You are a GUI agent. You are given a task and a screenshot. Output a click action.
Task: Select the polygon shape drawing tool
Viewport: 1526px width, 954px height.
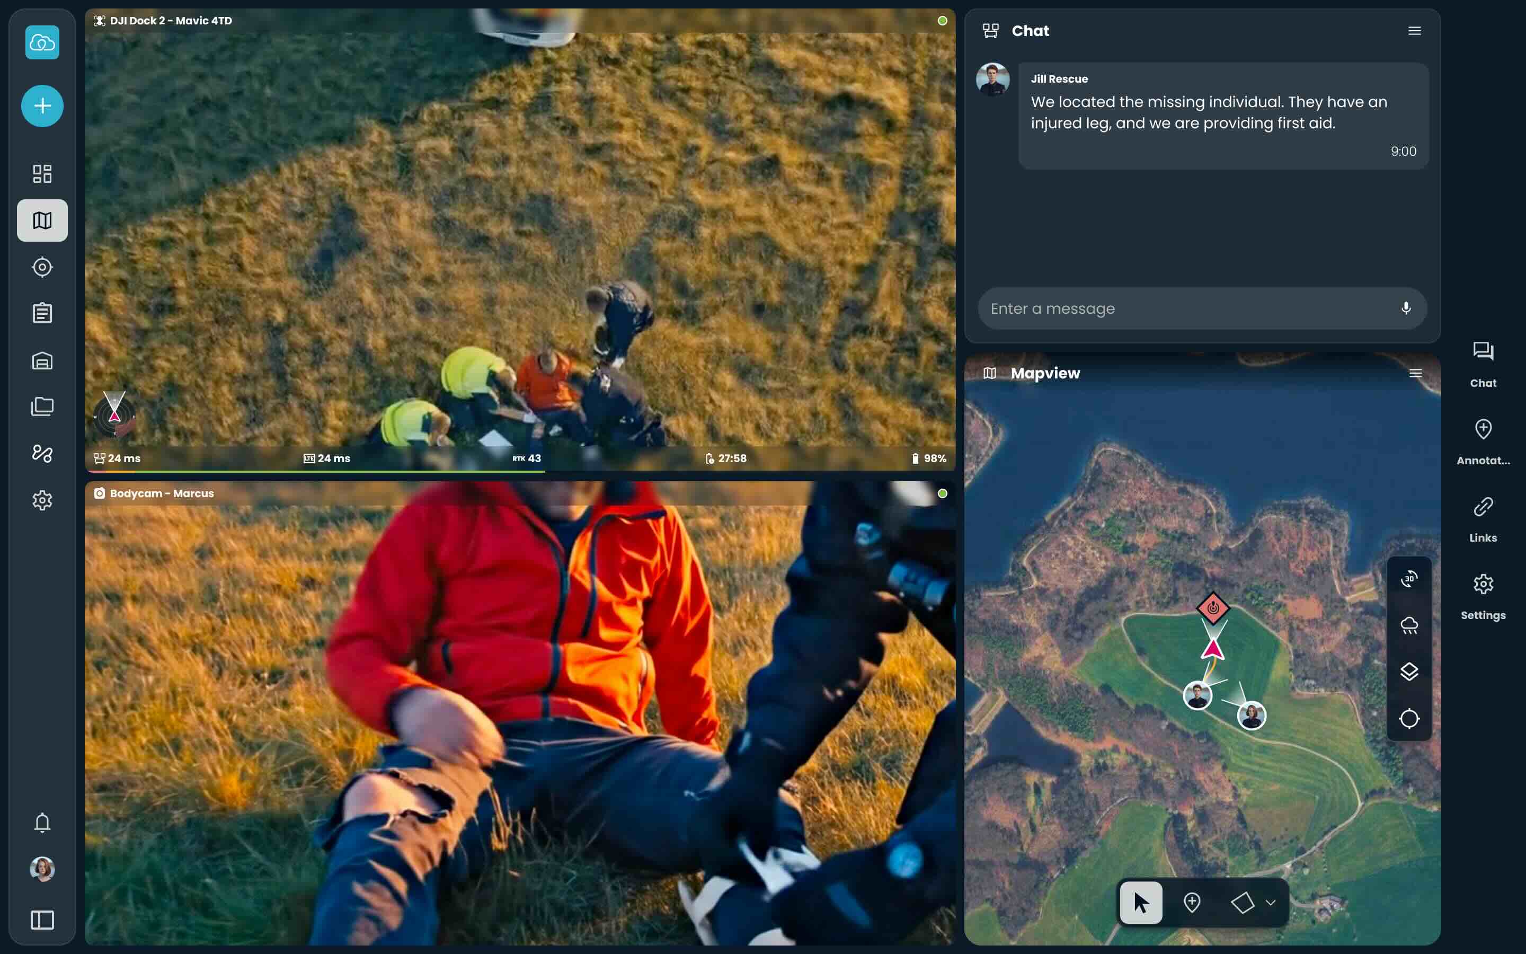pos(1242,903)
